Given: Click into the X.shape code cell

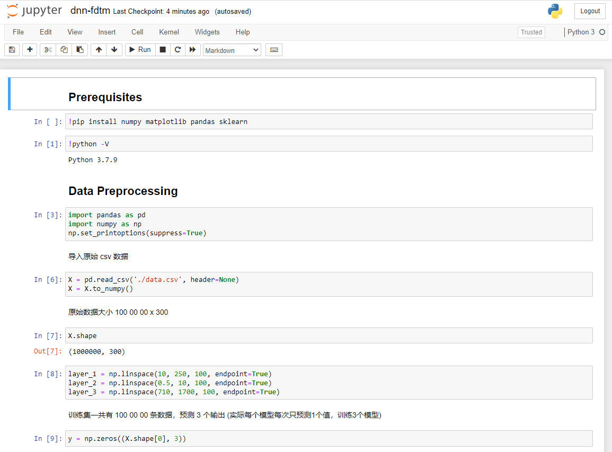Looking at the screenshot, I should (x=329, y=335).
